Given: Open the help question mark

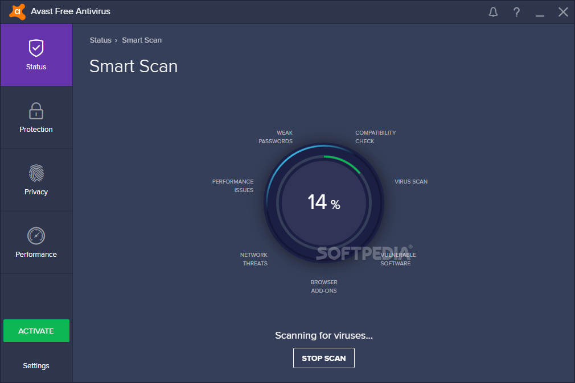Looking at the screenshot, I should (516, 12).
